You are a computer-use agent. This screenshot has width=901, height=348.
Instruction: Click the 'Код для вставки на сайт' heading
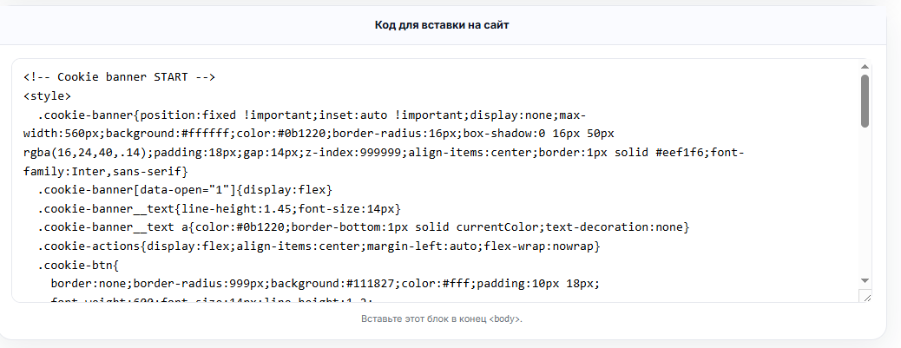point(442,25)
